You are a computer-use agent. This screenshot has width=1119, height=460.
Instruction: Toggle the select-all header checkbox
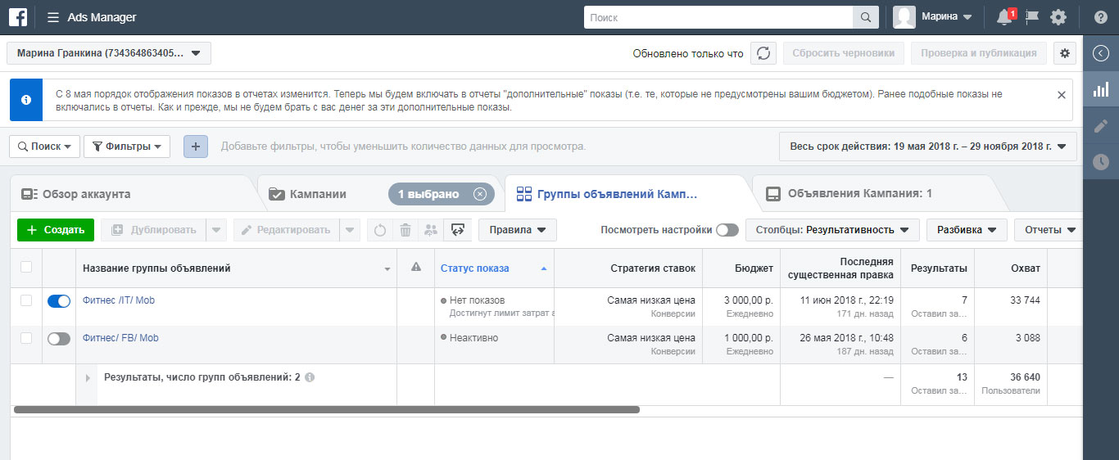coord(26,267)
